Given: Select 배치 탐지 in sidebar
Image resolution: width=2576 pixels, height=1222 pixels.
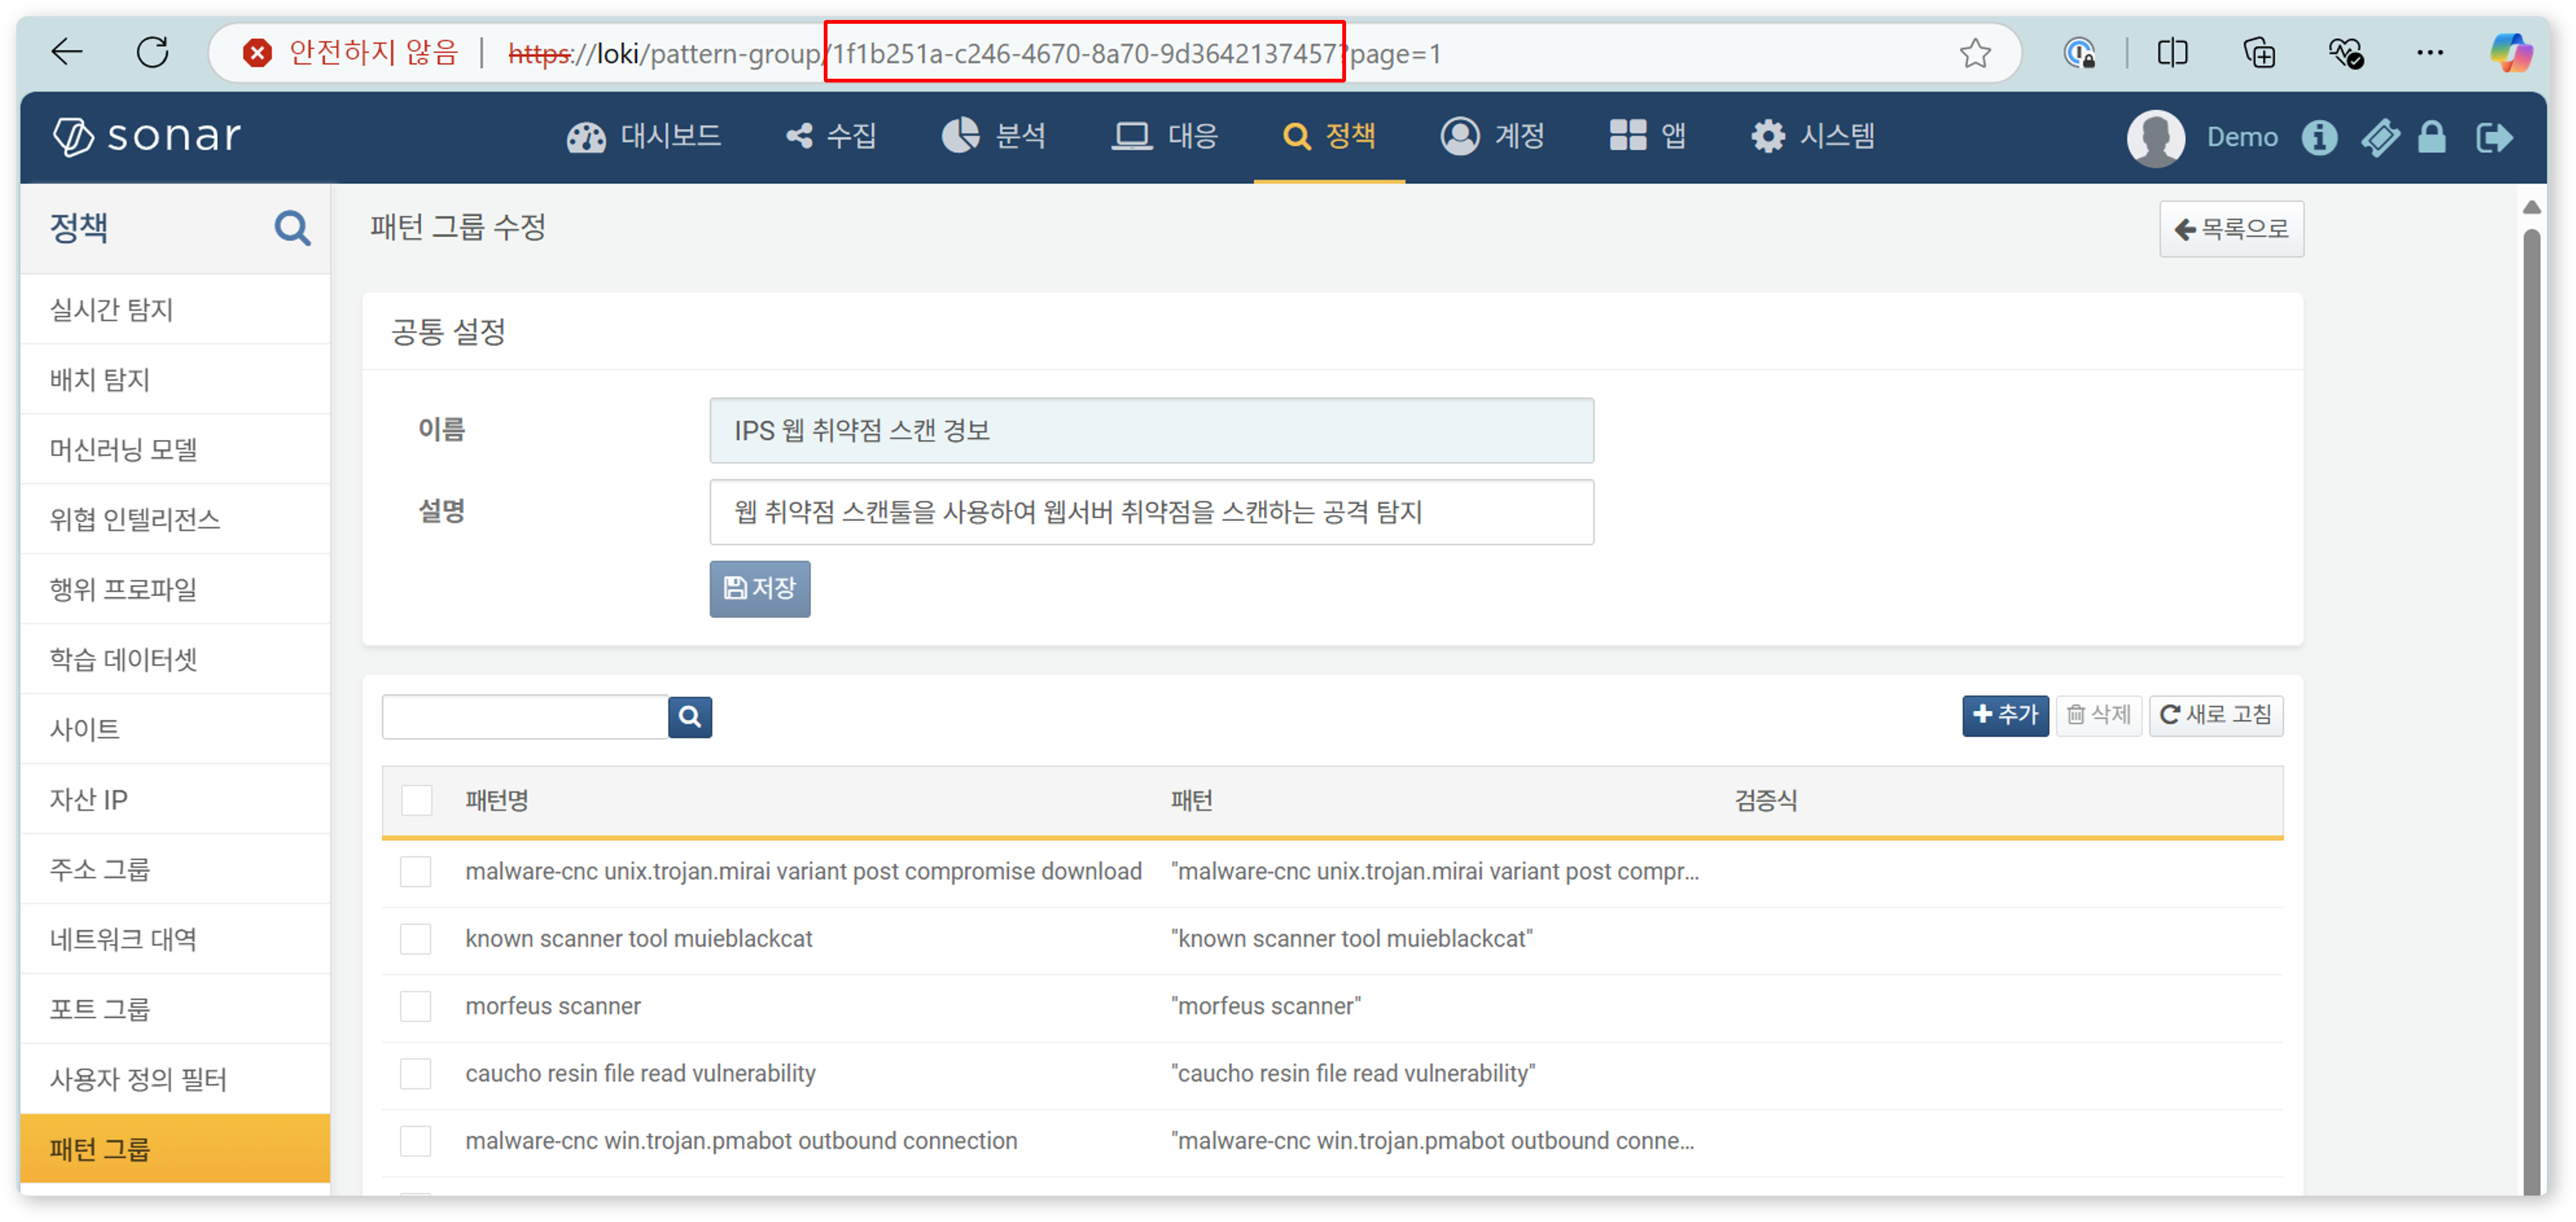Looking at the screenshot, I should tap(175, 380).
